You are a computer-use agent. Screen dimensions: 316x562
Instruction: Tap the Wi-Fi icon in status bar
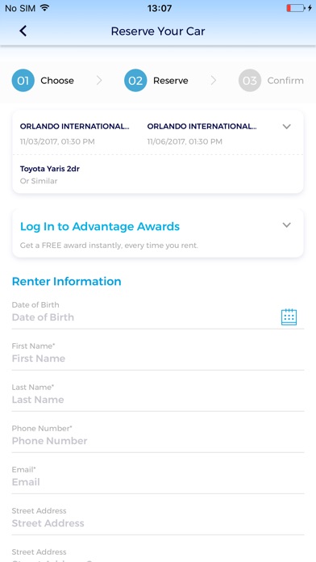pyautogui.click(x=44, y=8)
